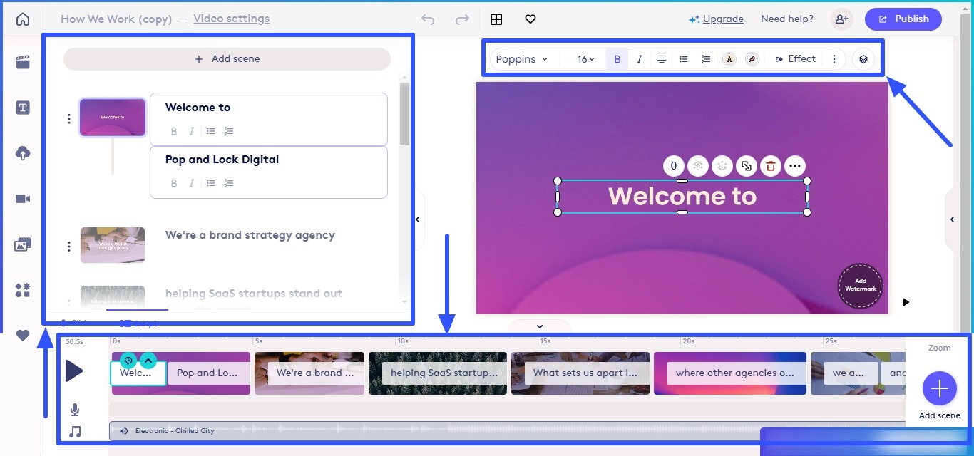Screen dimensions: 974x456
Task: Collapse the preview options with the chevron below canvas
Action: (x=539, y=326)
